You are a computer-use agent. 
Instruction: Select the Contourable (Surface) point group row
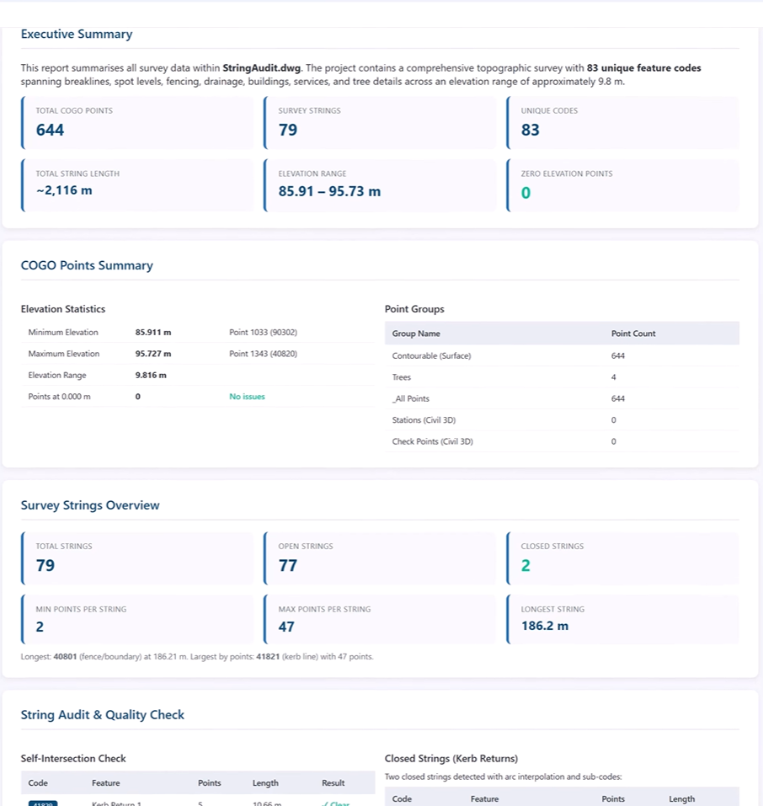click(562, 355)
